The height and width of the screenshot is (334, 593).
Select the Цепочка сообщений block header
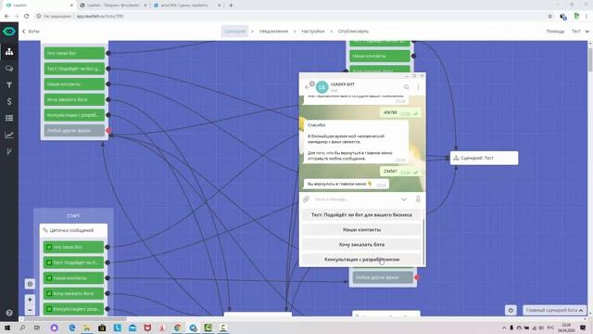73,230
